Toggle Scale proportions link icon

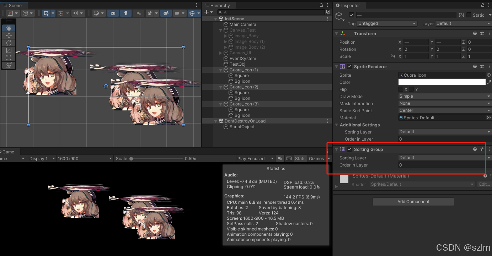[393, 56]
